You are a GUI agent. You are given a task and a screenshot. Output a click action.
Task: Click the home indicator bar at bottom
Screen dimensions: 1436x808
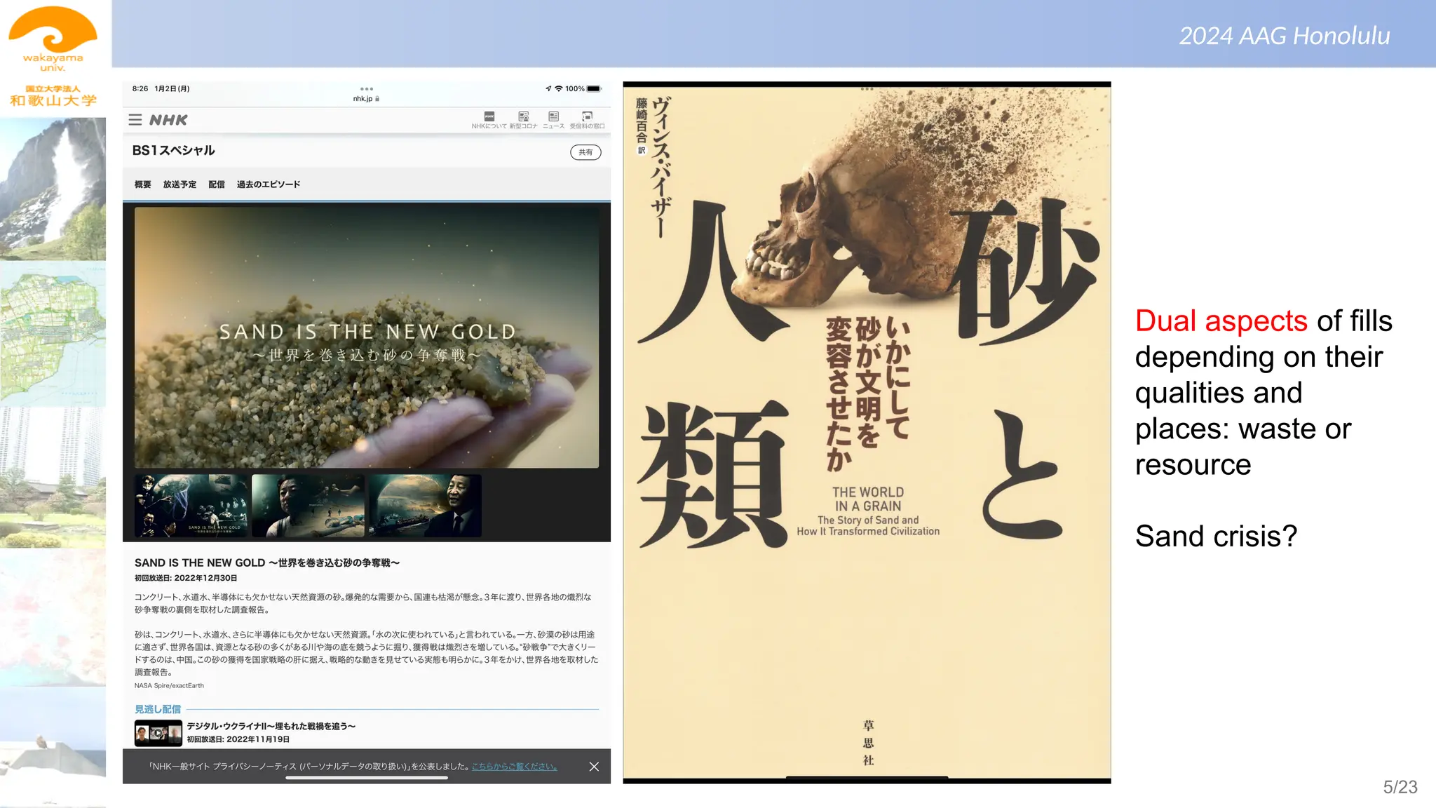point(367,778)
